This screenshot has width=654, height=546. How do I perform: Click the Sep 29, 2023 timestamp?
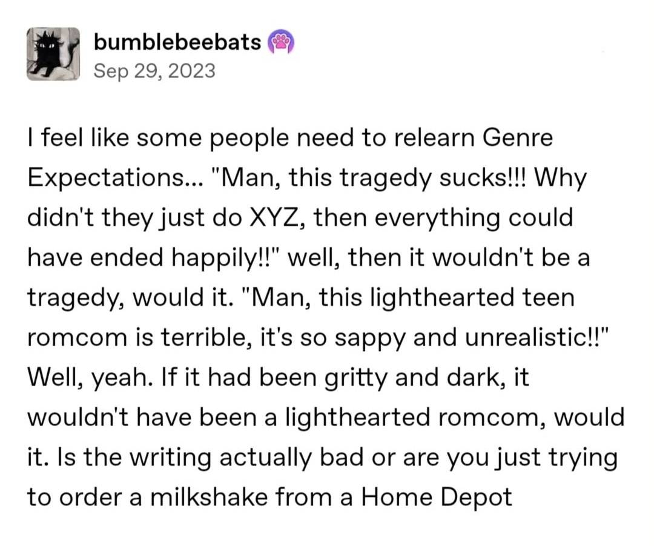[x=154, y=71]
